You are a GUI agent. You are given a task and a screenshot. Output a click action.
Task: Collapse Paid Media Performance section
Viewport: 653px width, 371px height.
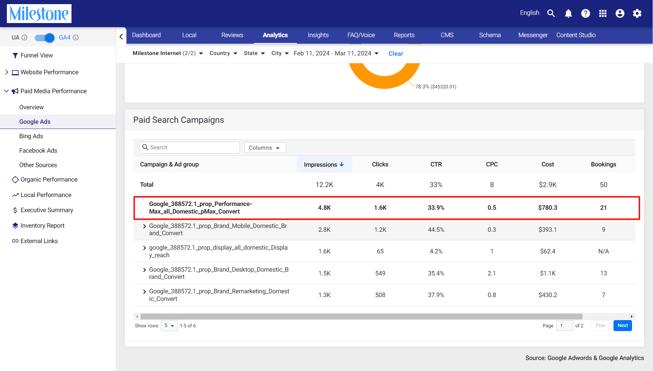point(6,91)
